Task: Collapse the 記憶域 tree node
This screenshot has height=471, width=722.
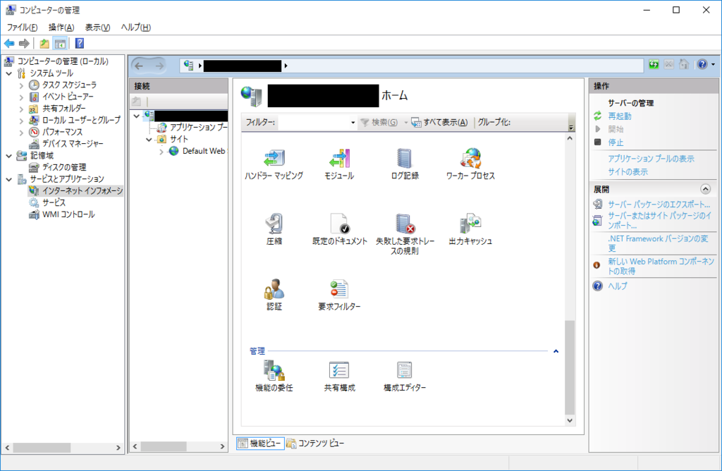Action: (8, 156)
